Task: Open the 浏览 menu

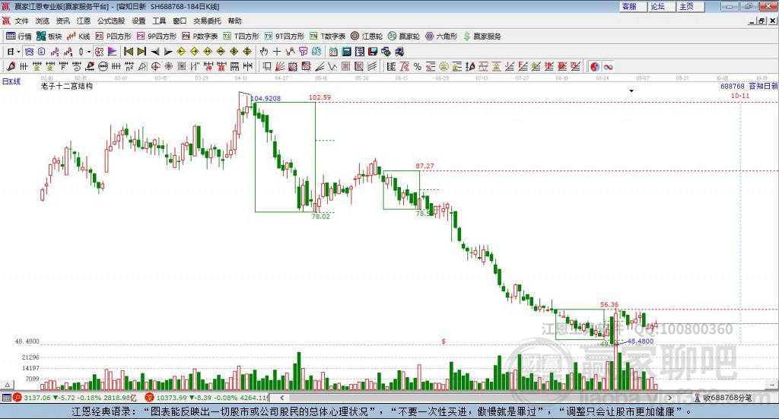Action: tap(43, 21)
